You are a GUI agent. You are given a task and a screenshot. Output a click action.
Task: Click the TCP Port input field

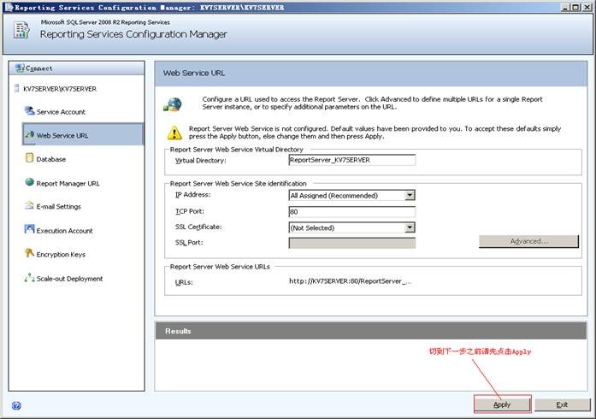(352, 212)
